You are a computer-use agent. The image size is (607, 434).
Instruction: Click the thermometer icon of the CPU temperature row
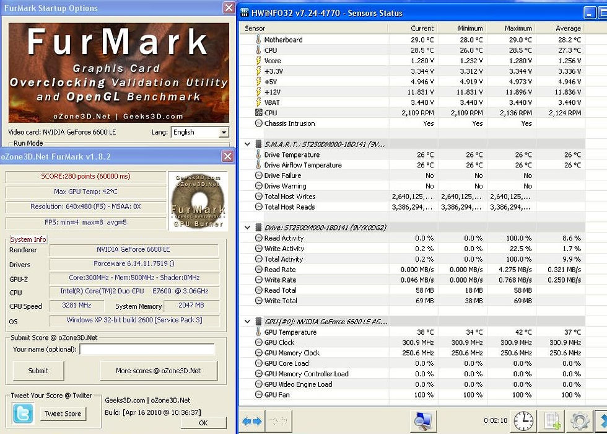click(x=258, y=50)
